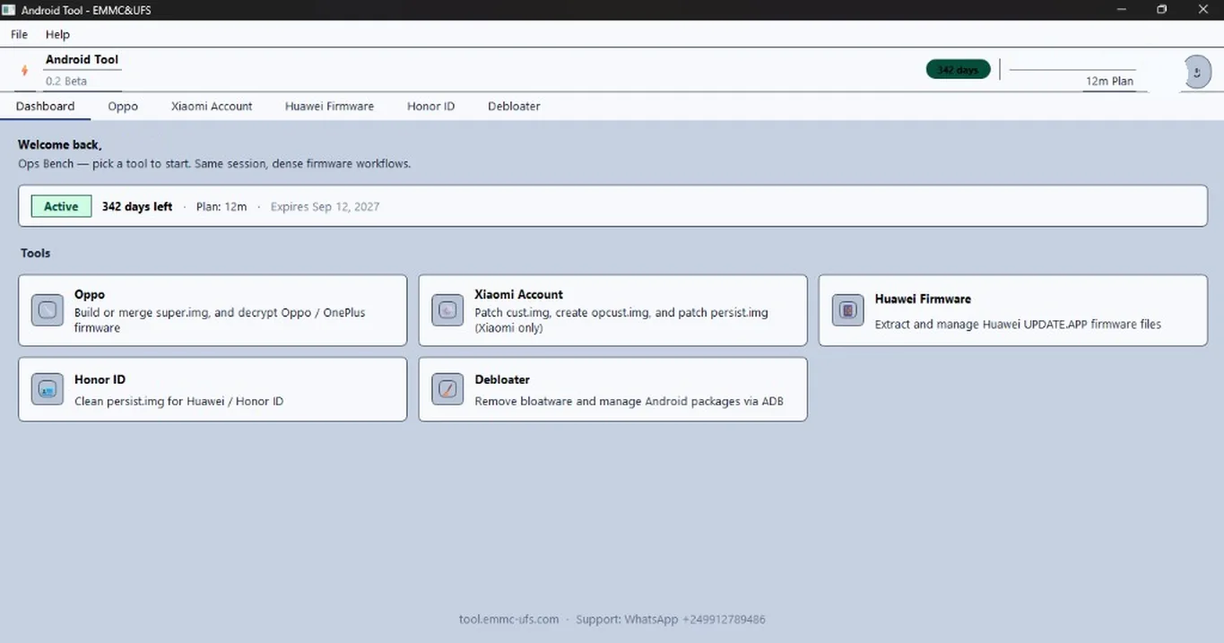Click the "Xiaomi Account" title in the tool card
Image resolution: width=1224 pixels, height=643 pixels.
[518, 294]
